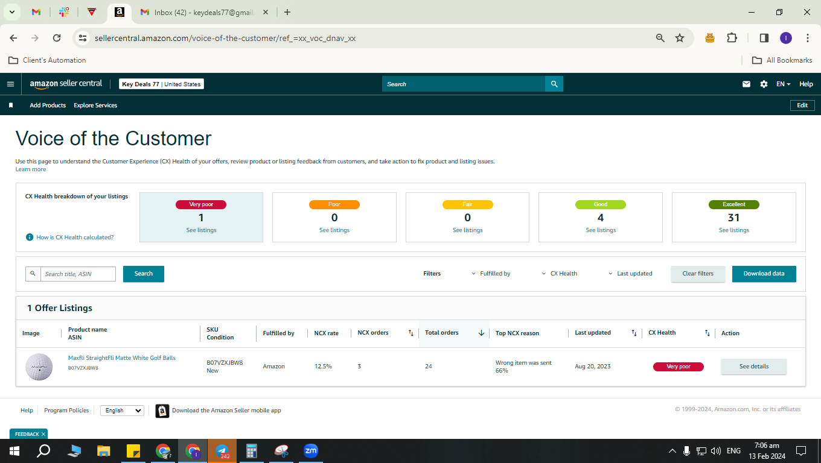Screen dimensions: 821x463
Task: Open Snipping Tool from the taskbar
Action: tap(281, 451)
